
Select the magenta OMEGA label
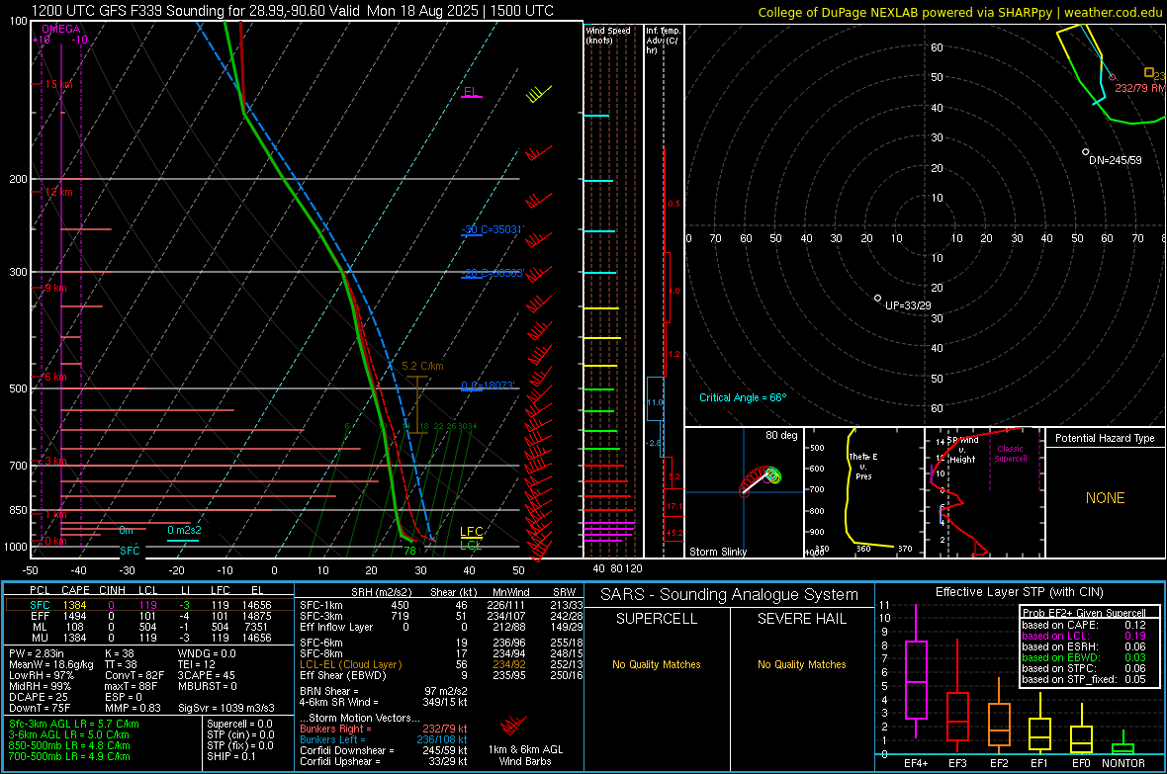pos(60,29)
